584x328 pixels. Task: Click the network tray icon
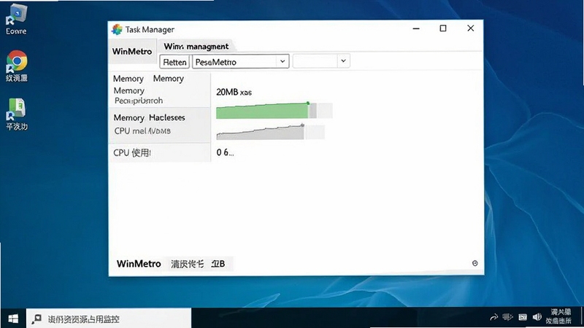507,317
